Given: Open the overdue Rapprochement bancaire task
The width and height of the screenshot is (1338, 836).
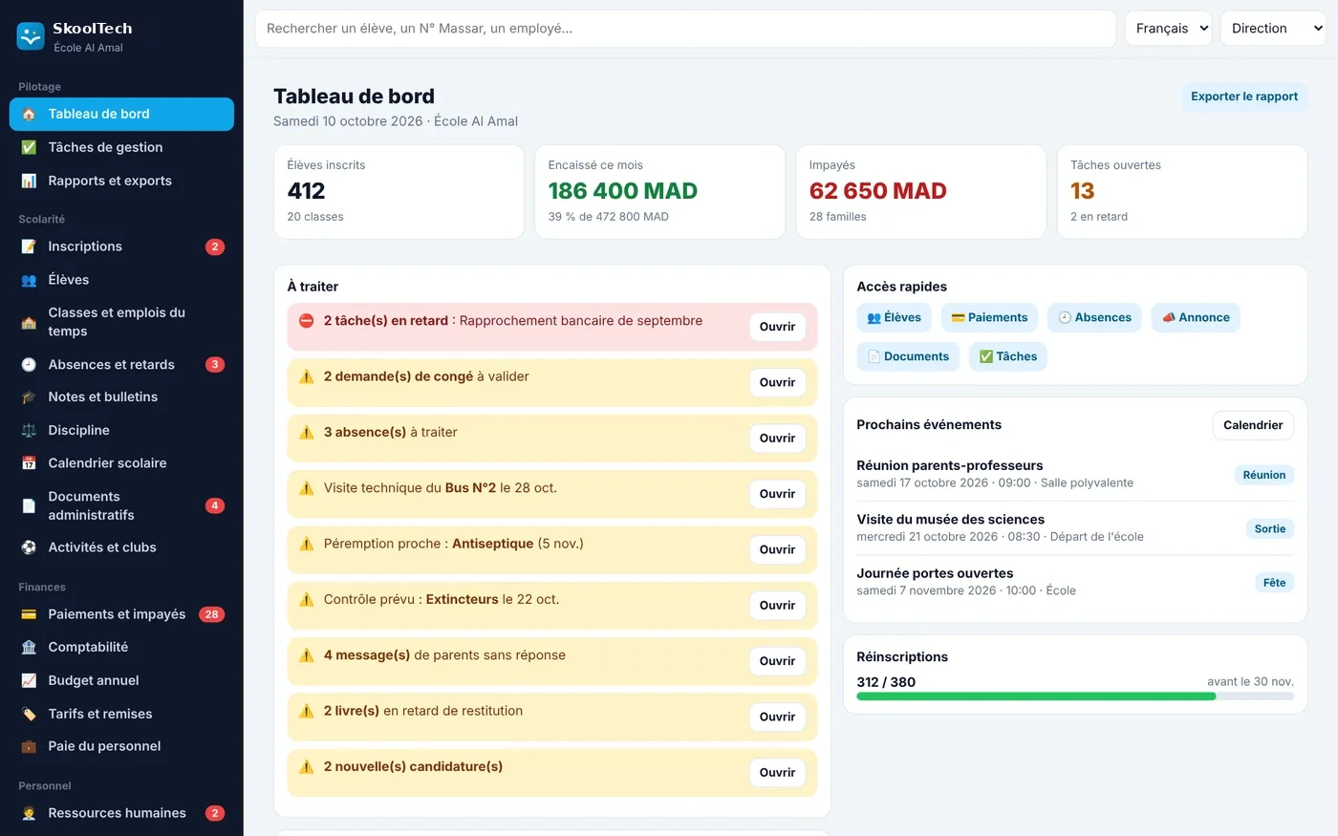Looking at the screenshot, I should [777, 327].
